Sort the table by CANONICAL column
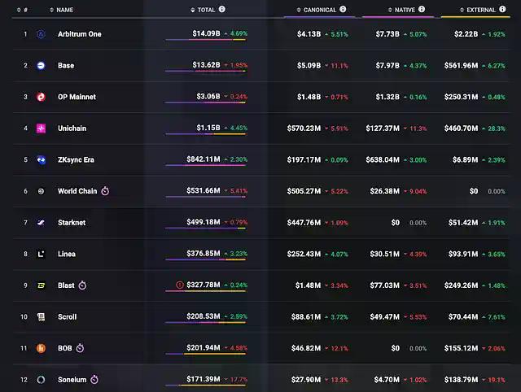The image size is (521, 392). tap(317, 10)
